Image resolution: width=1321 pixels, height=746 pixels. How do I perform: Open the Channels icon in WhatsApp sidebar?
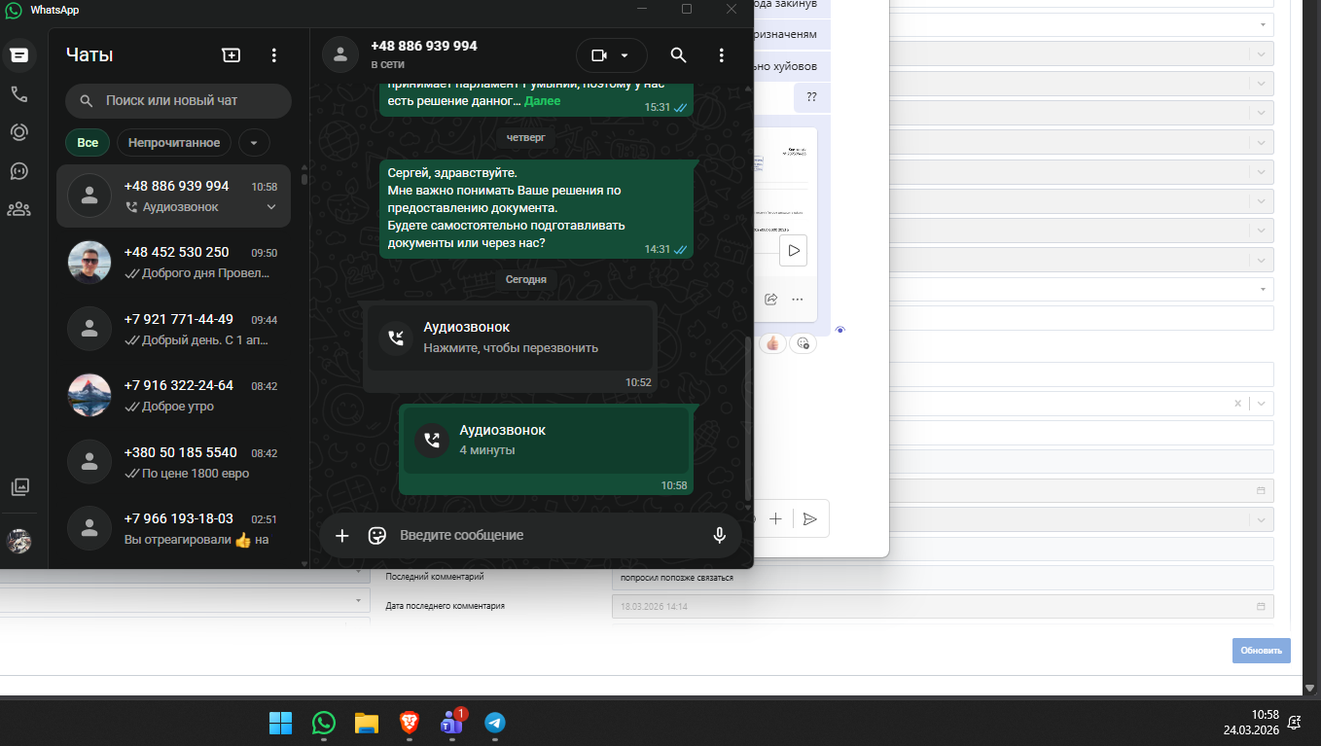[x=18, y=170]
